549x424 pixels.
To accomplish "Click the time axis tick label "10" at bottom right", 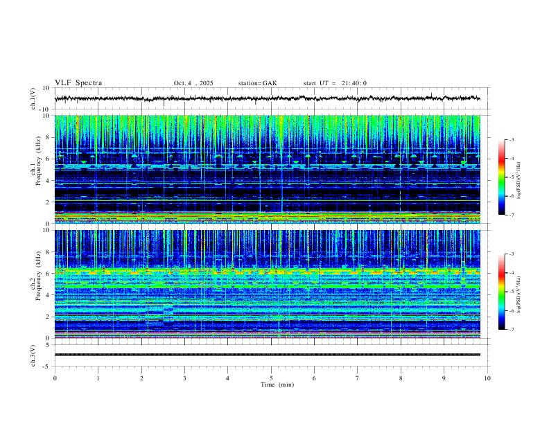I will [487, 378].
